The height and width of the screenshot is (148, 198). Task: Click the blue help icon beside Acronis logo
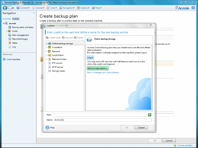pos(193,8)
